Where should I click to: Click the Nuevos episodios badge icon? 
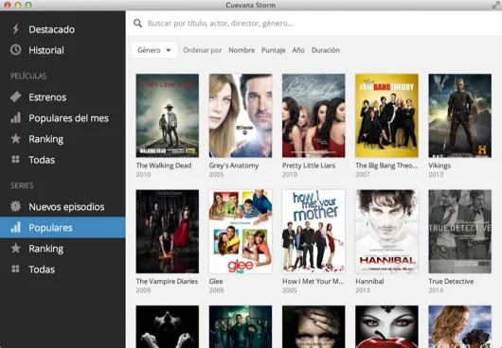coord(15,206)
